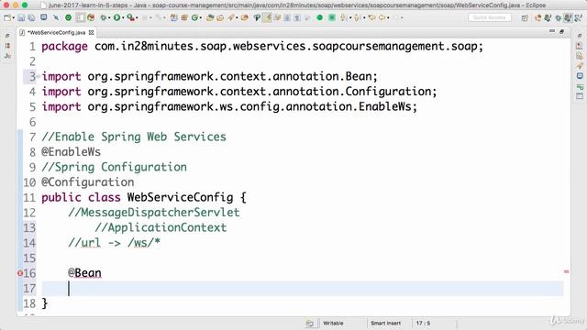The image size is (587, 330).
Task: Open the New wizard dropdown arrow
Action: pos(14,18)
